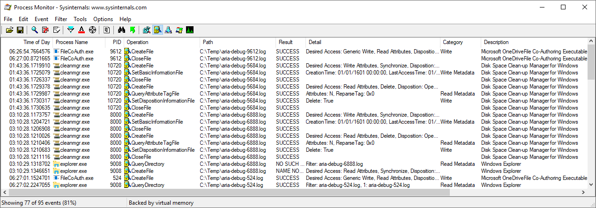Viewport: 596px width, 208px height.
Task: Toggle Show Network Activity
Action: pyautogui.click(x=168, y=30)
